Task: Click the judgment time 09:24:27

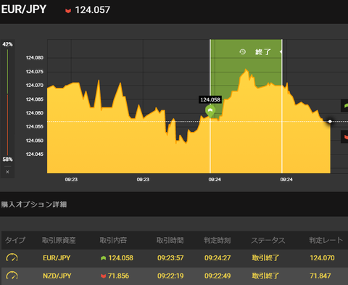Action: pyautogui.click(x=217, y=258)
